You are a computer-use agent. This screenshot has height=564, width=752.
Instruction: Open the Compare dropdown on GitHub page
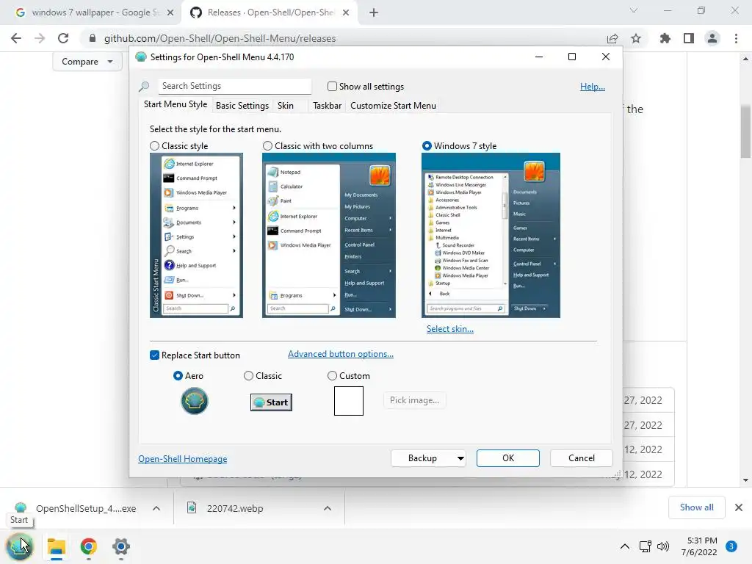tap(87, 62)
